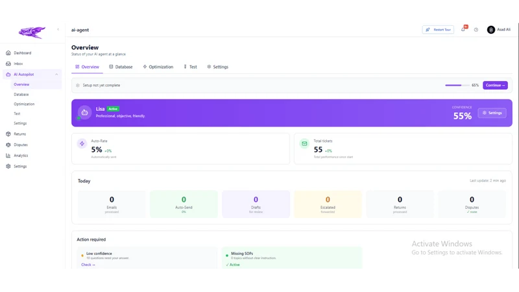Switch to the Settings tab
The image size is (519, 292).
[x=218, y=67]
